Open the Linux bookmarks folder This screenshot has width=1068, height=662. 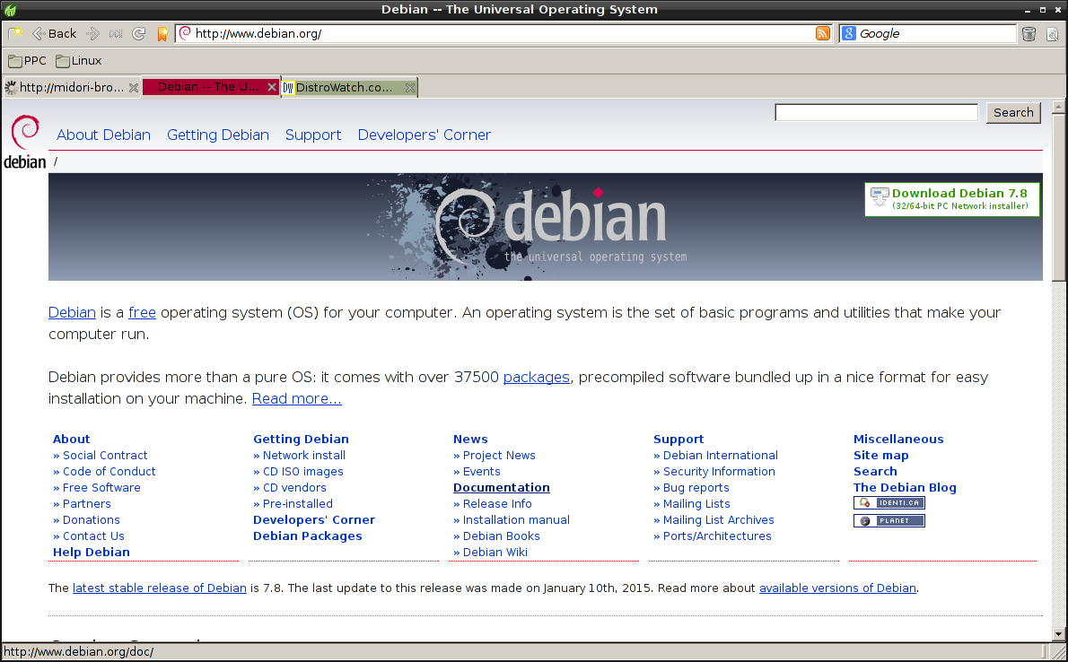tap(79, 61)
